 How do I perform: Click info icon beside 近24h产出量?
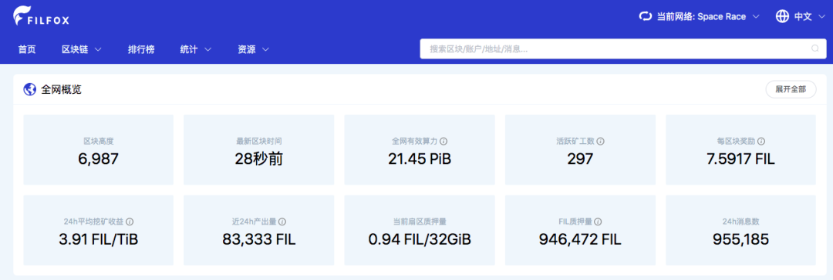click(x=282, y=222)
